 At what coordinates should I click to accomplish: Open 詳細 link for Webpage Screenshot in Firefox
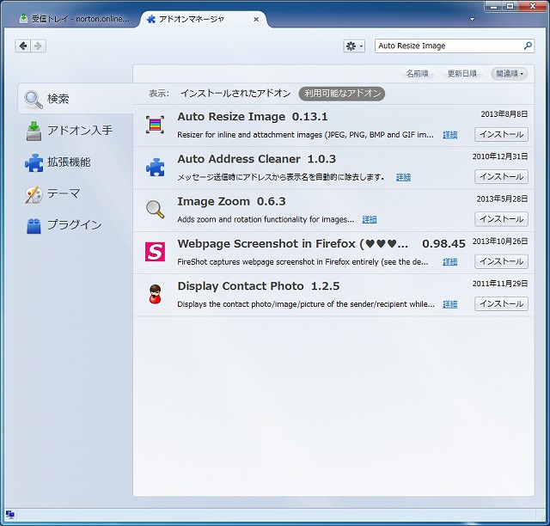449,262
